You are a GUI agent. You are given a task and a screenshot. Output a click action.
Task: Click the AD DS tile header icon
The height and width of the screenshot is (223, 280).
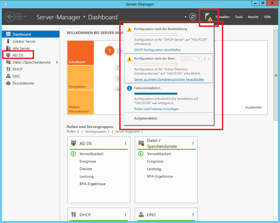[x=73, y=143]
